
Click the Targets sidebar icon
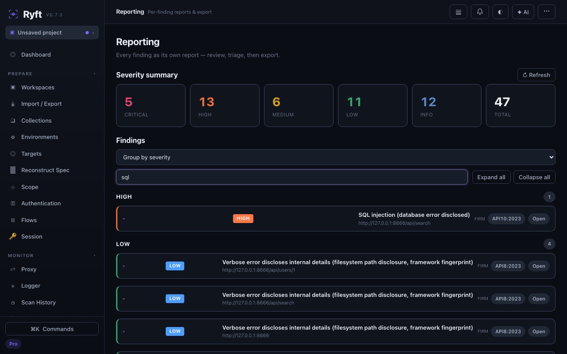click(x=13, y=154)
